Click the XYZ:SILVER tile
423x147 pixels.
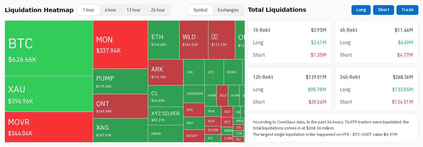point(166,116)
